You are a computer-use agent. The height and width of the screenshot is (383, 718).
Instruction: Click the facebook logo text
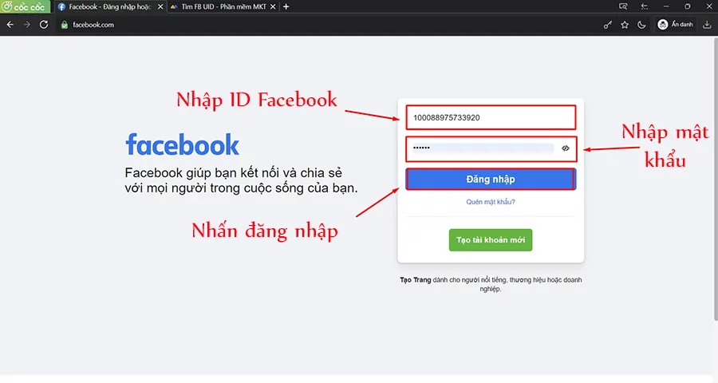(x=182, y=145)
